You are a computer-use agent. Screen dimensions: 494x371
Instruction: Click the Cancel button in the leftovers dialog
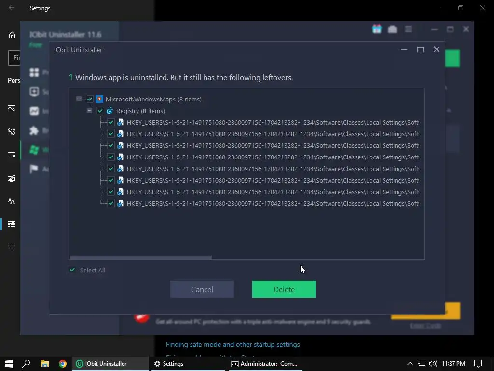point(202,289)
